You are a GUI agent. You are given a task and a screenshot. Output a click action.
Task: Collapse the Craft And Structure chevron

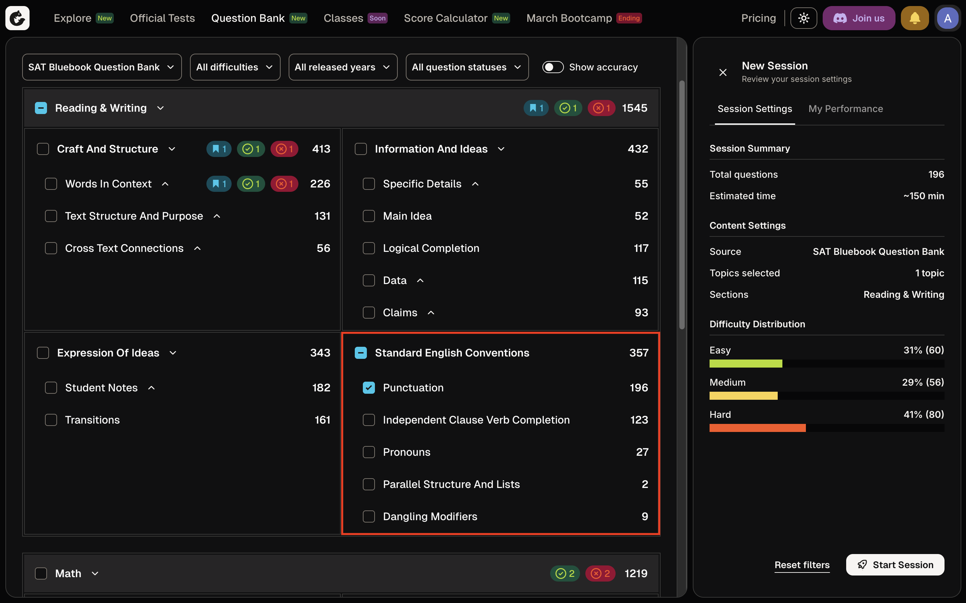coord(172,149)
